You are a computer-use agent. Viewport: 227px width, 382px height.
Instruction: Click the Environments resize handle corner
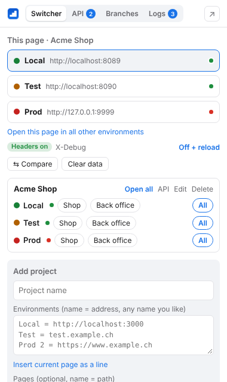(x=210, y=351)
